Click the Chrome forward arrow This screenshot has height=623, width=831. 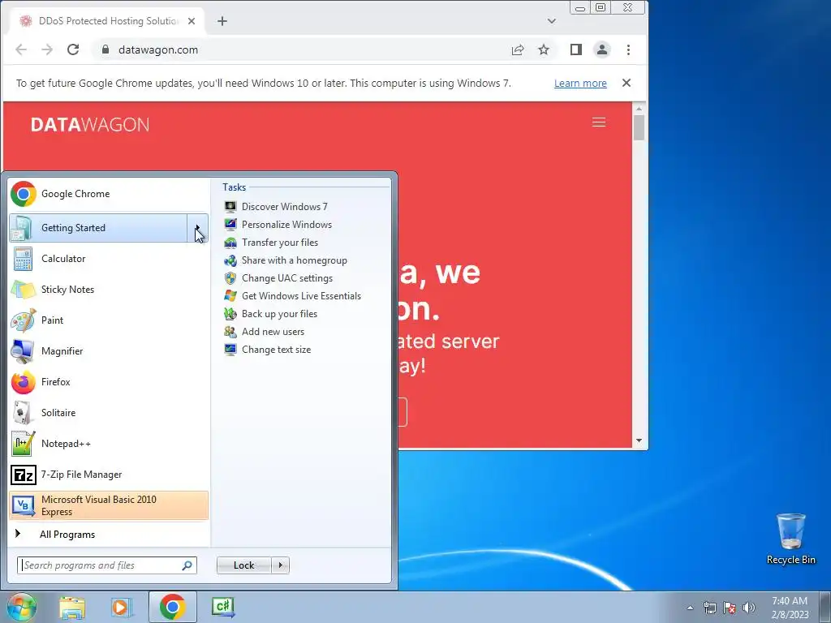[x=47, y=49]
